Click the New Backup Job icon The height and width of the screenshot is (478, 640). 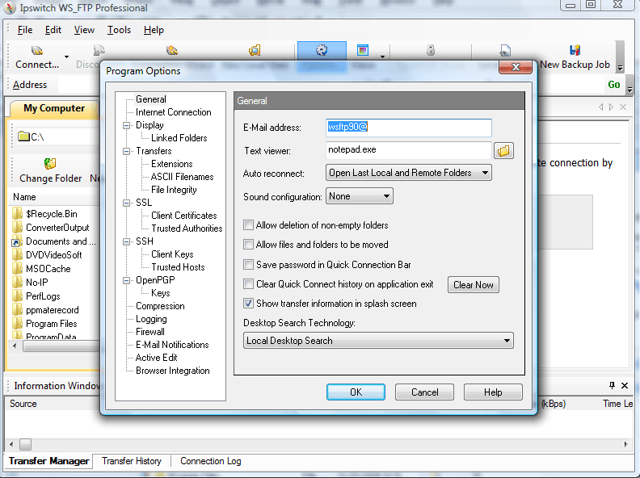click(x=575, y=50)
